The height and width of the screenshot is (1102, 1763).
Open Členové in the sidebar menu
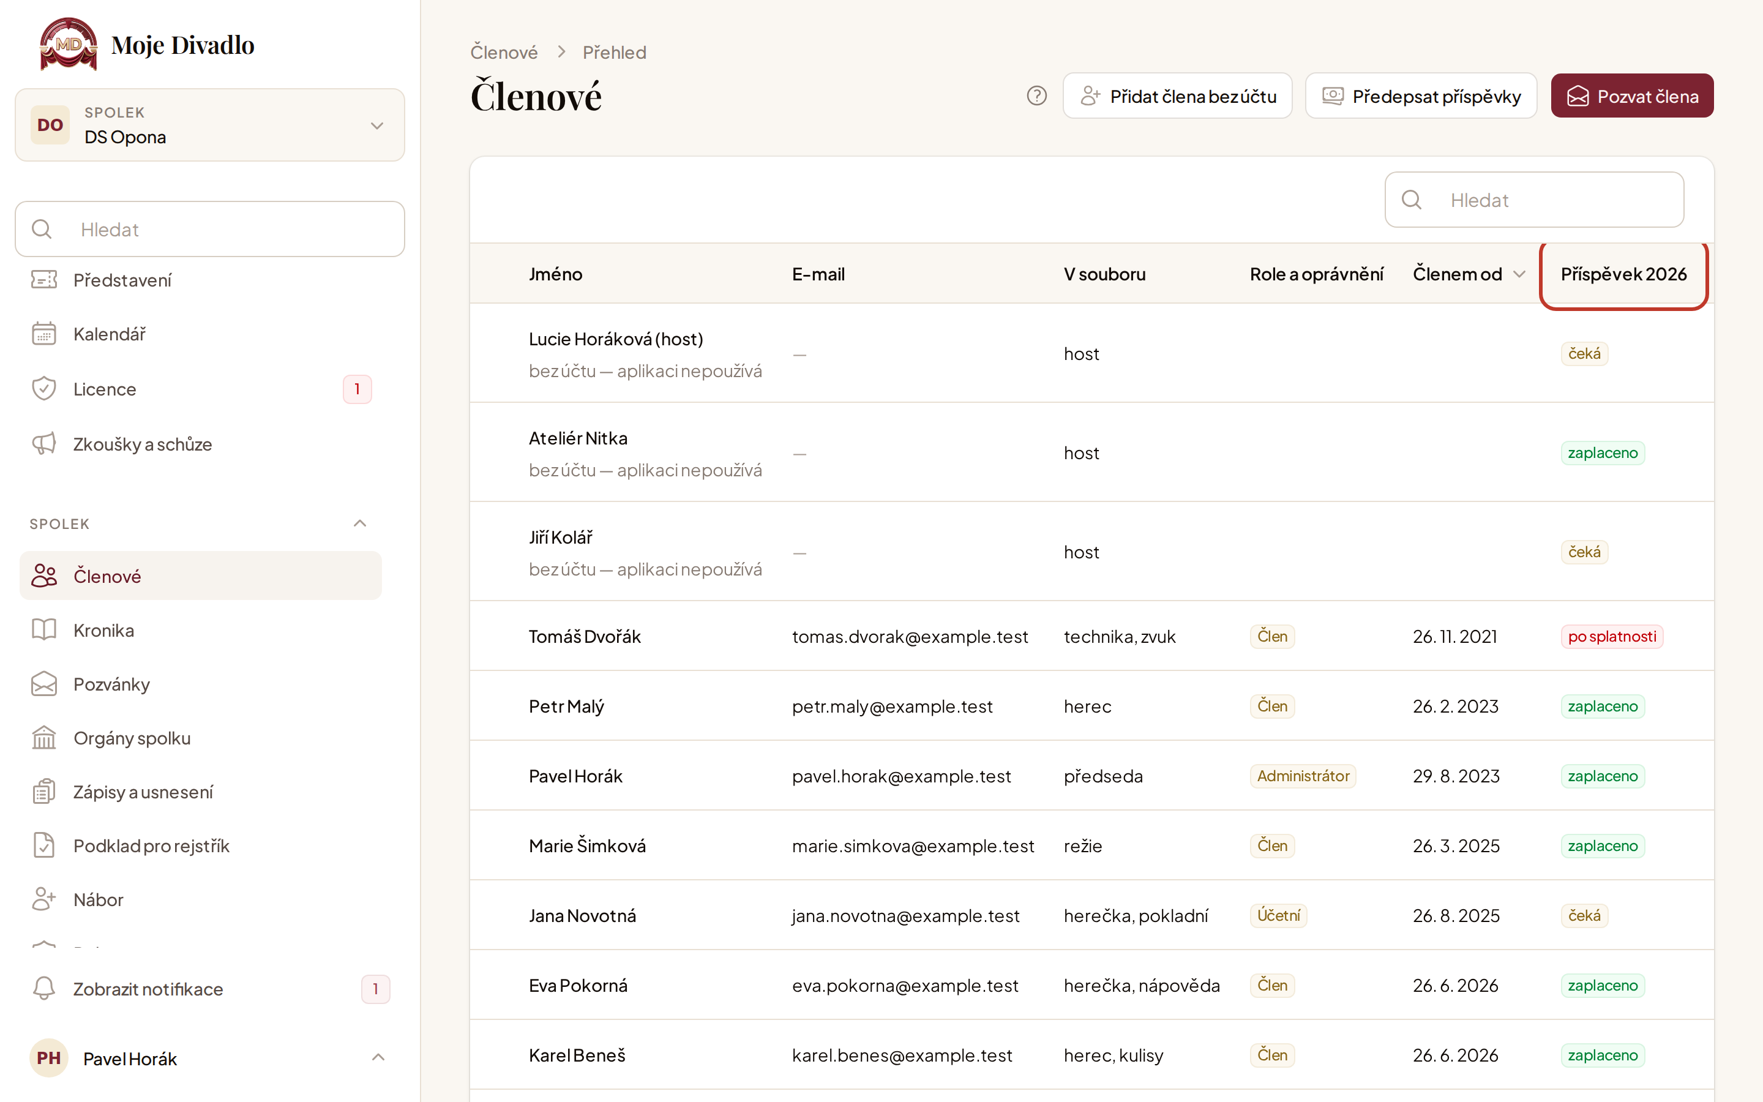(x=200, y=575)
